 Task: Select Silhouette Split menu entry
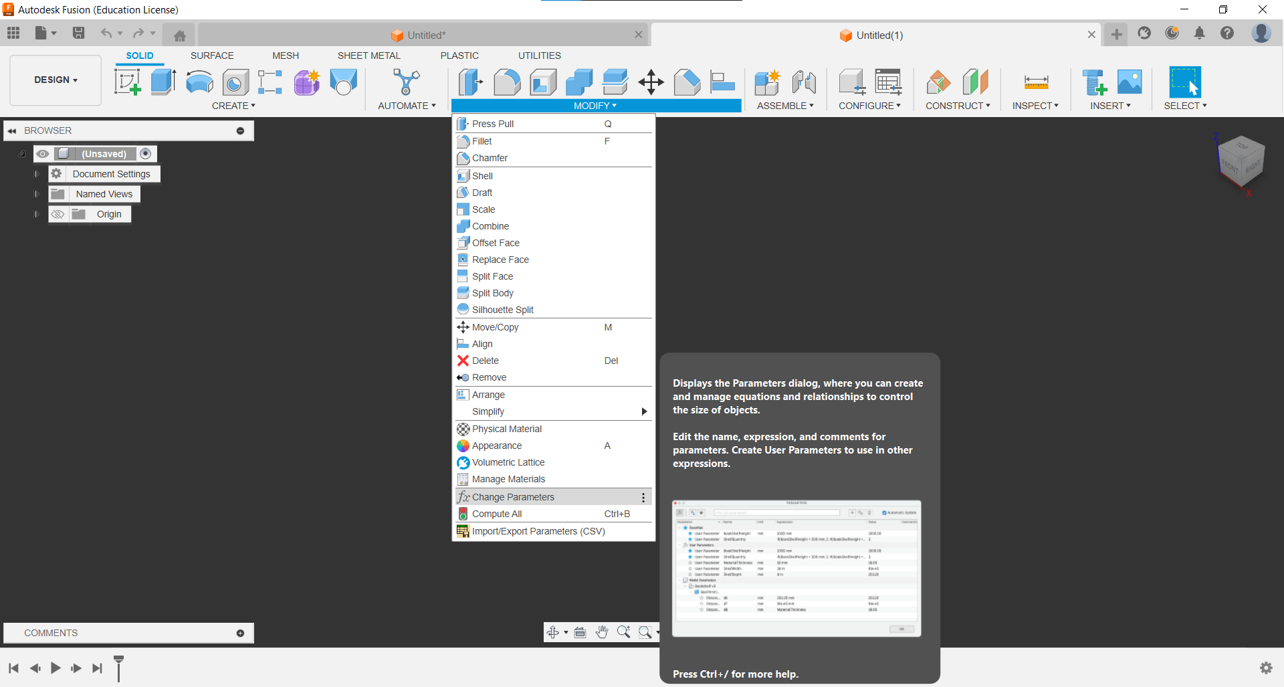(x=553, y=310)
